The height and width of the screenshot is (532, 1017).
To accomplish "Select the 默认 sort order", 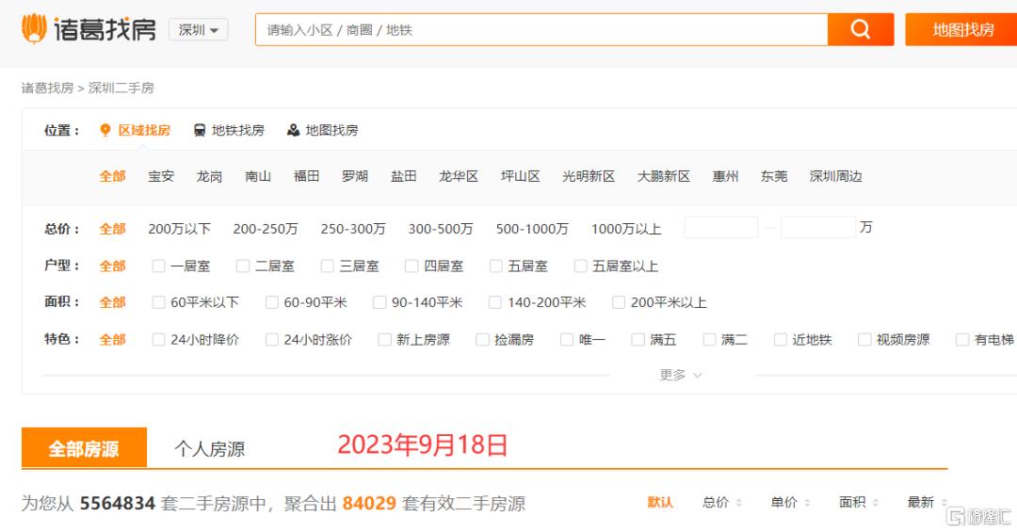I will 660,502.
